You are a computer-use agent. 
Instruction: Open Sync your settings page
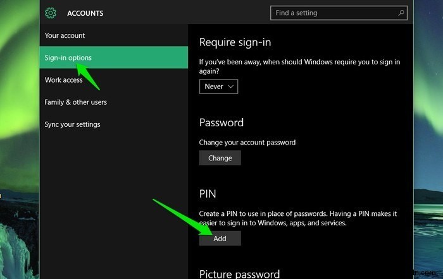coord(113,124)
